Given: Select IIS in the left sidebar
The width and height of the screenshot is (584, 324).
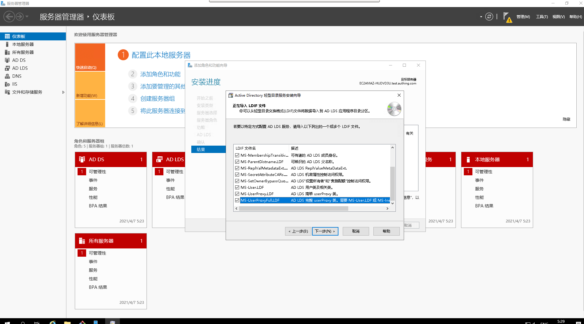Looking at the screenshot, I should click(14, 84).
